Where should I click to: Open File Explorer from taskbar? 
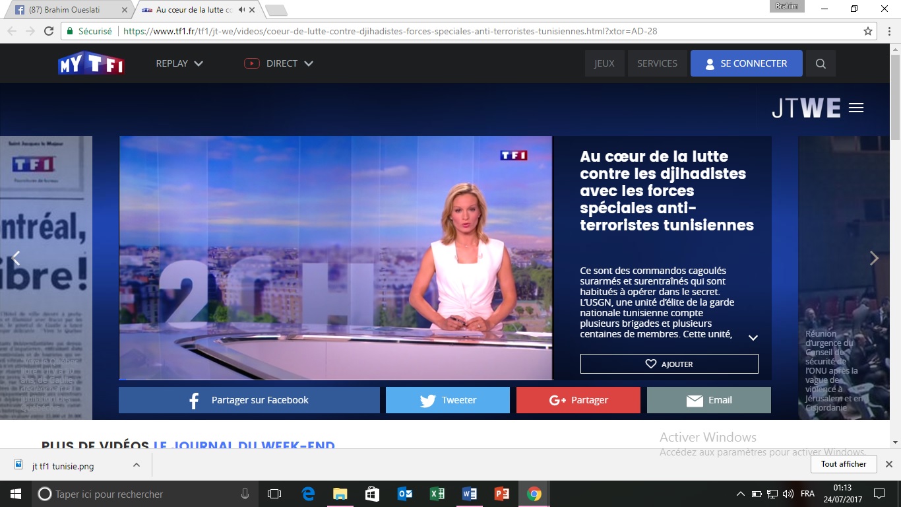(340, 494)
